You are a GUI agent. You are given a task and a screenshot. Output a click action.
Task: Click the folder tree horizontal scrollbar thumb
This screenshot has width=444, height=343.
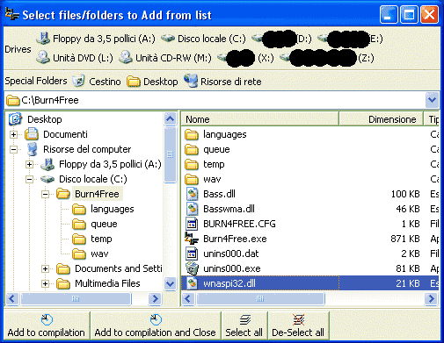76,298
